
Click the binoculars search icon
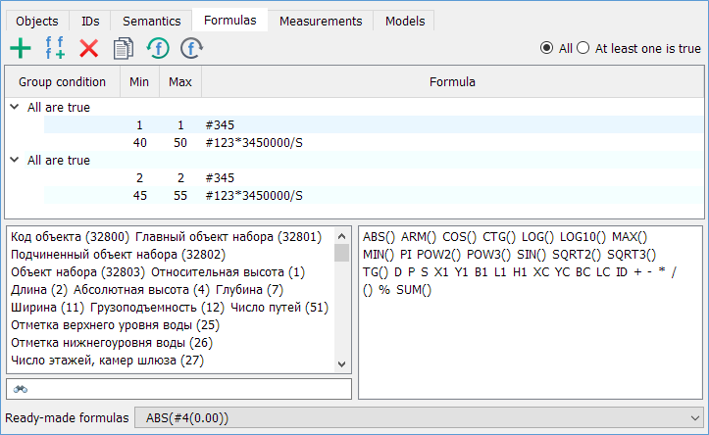coord(21,390)
